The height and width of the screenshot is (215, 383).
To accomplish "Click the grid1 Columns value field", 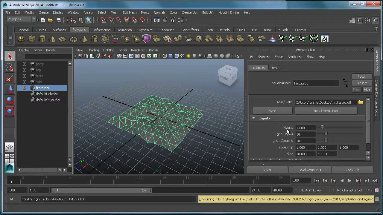I will click(x=305, y=141).
